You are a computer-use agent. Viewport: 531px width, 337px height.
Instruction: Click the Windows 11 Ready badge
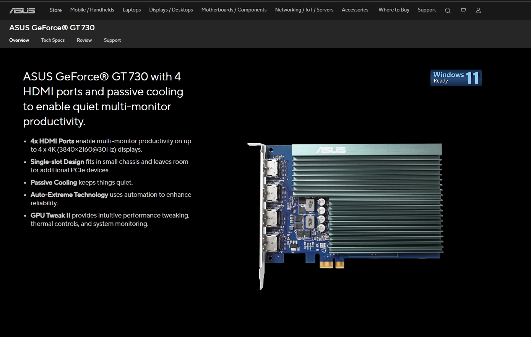[456, 78]
